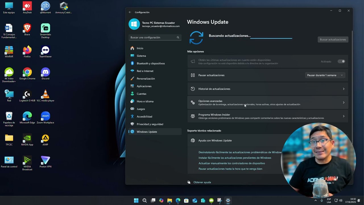Open Inicio in settings sidebar
This screenshot has height=205, width=364.
[155, 48]
